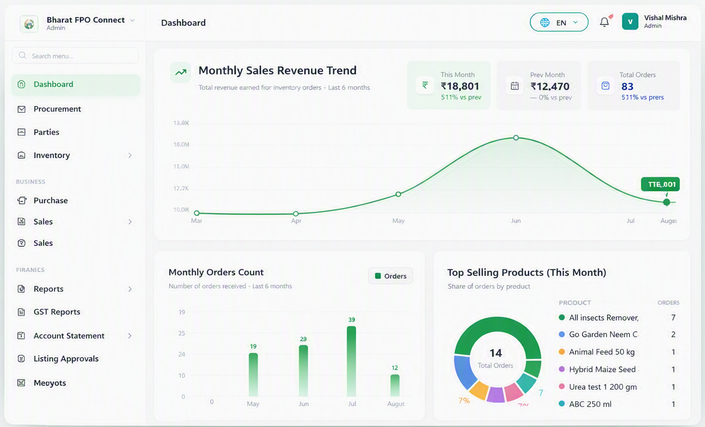Click the trend arrow icon beside Monthly Sales Revenue
Viewport: 705px width, 427px height.
point(181,73)
